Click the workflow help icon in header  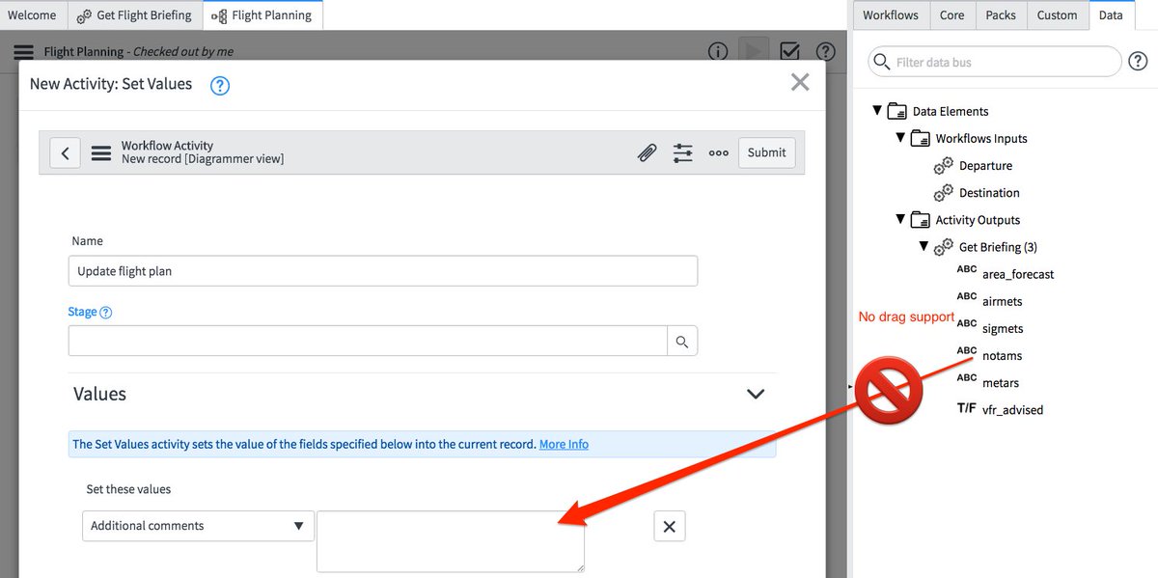825,51
